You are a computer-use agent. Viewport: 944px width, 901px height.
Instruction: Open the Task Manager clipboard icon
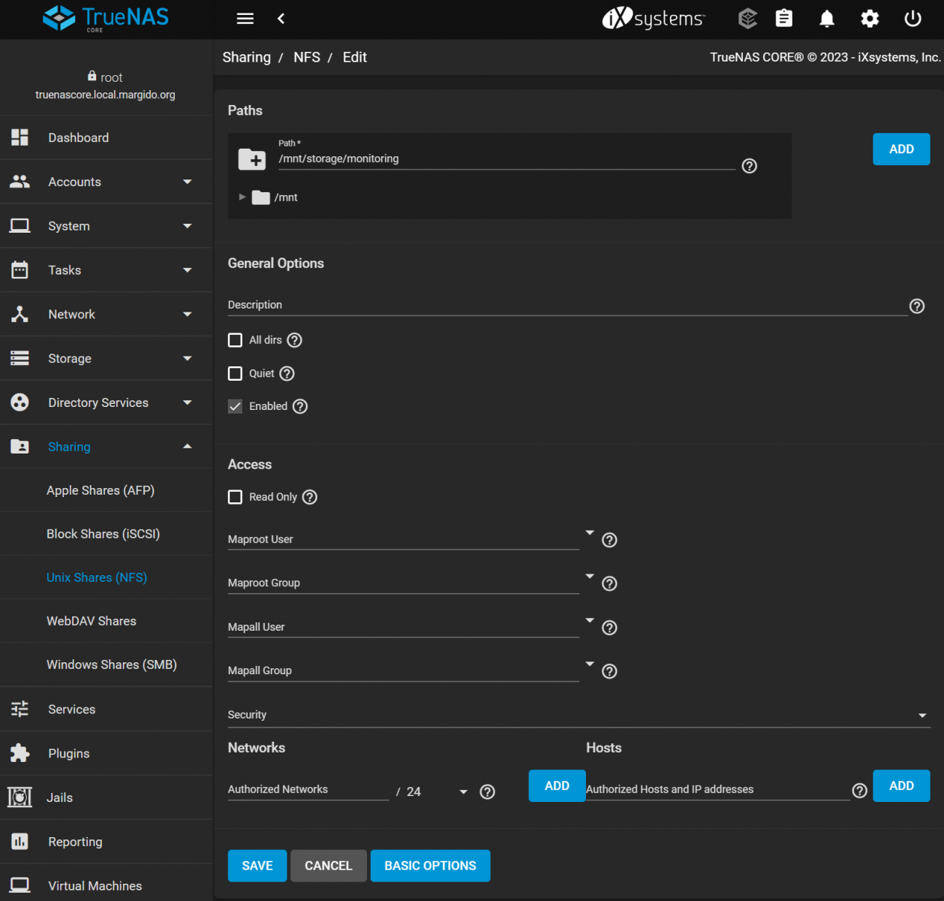pyautogui.click(x=784, y=19)
